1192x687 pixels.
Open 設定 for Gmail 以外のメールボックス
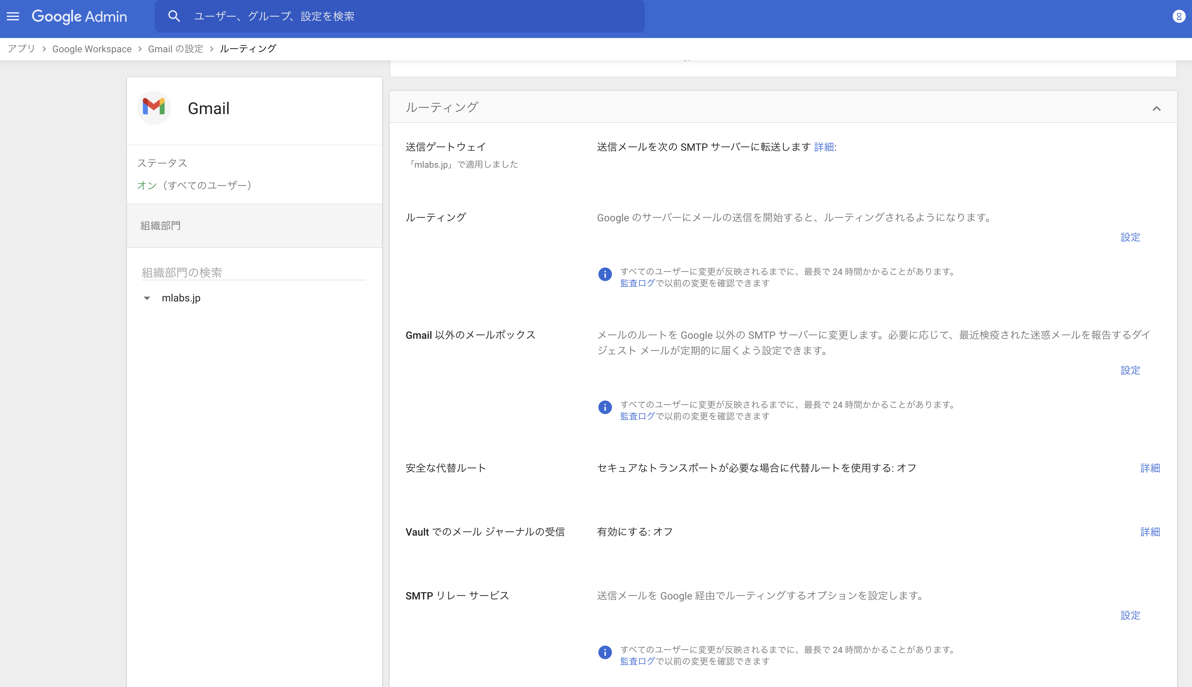pos(1130,371)
